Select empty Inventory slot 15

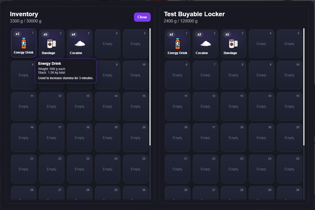[136, 106]
